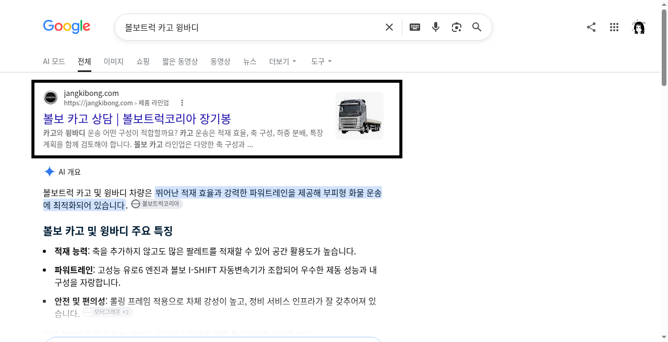
Task: Click the result snippet starting with 카고와 윙바디 운송
Action: click(x=183, y=139)
